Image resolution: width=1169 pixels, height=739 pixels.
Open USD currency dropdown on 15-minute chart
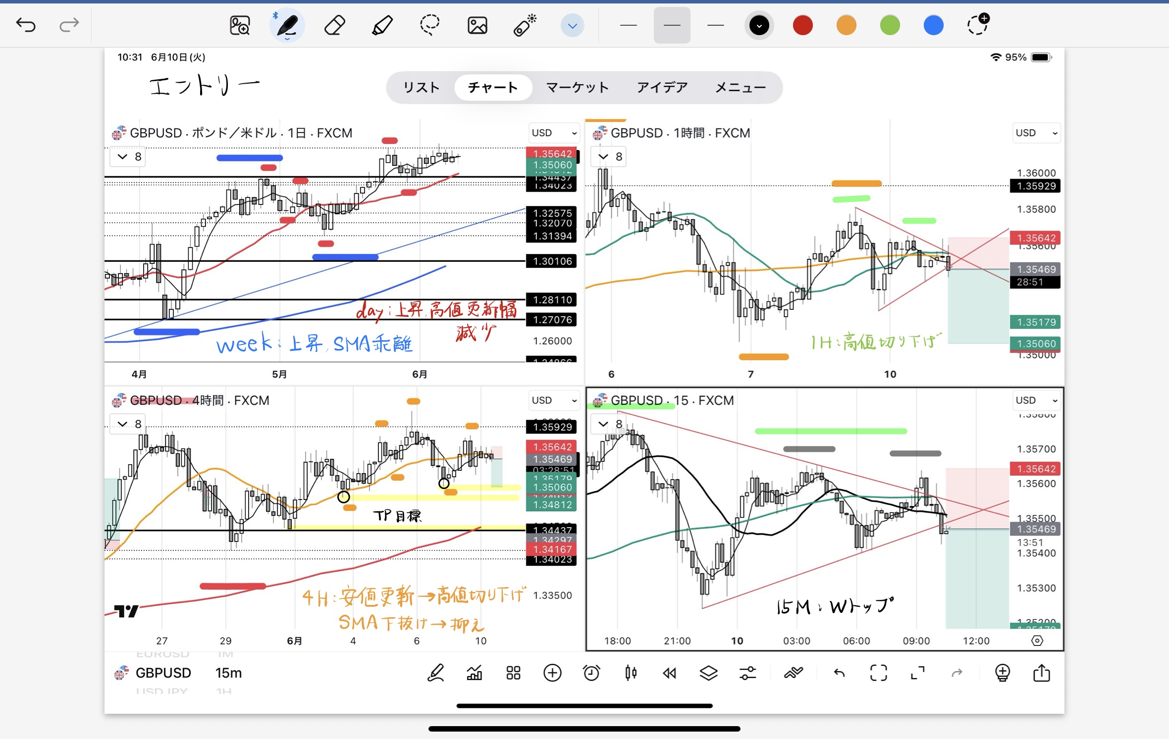1036,400
